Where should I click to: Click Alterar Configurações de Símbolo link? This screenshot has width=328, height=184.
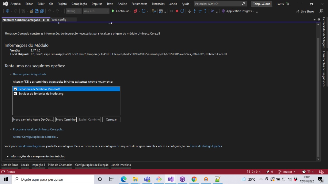click(x=35, y=137)
